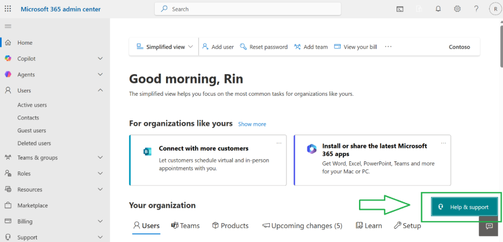Open the settings gear icon
This screenshot has height=242, width=503.
click(457, 9)
